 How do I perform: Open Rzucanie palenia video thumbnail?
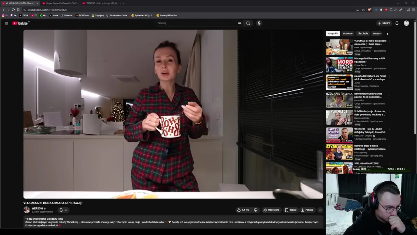tap(339, 100)
